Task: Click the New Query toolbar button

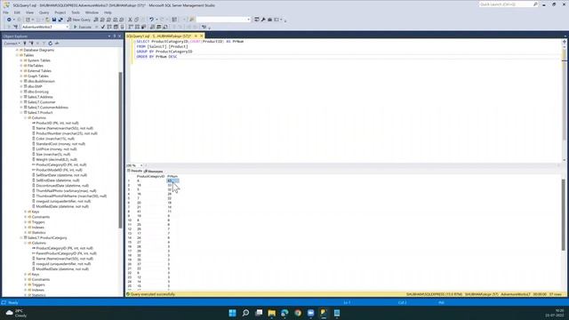Action: pos(78,20)
